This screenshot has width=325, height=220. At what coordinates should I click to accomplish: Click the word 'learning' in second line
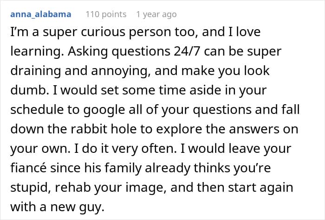click(35, 51)
